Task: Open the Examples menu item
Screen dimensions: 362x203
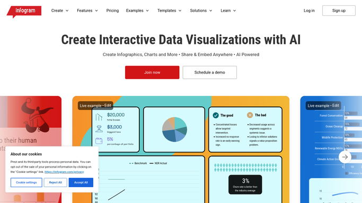Action: [137, 11]
